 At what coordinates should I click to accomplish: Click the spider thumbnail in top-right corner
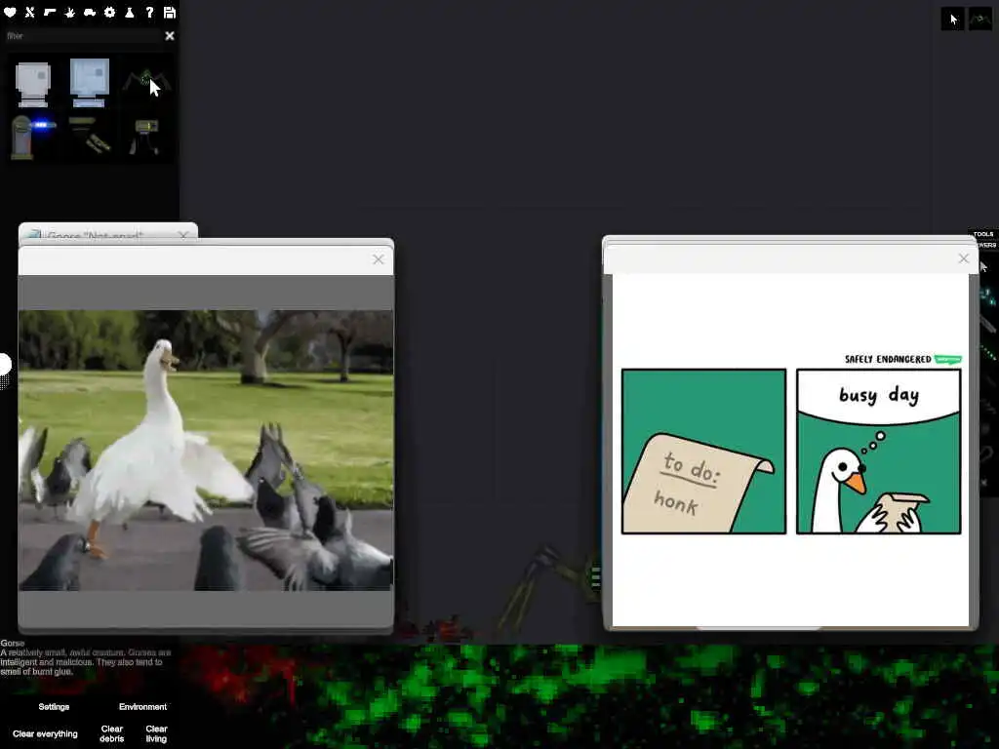980,20
